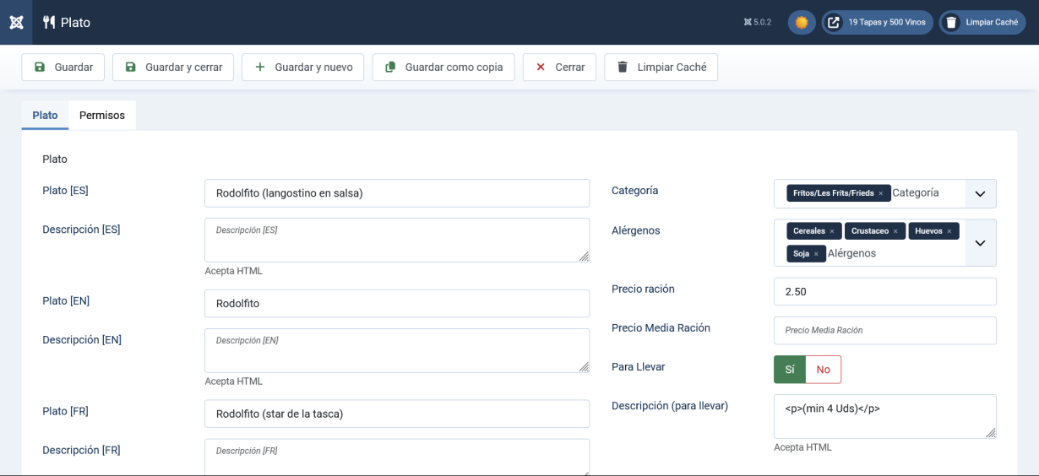Set Para Llevar to No
Screen dimensions: 1039x476
coord(824,370)
